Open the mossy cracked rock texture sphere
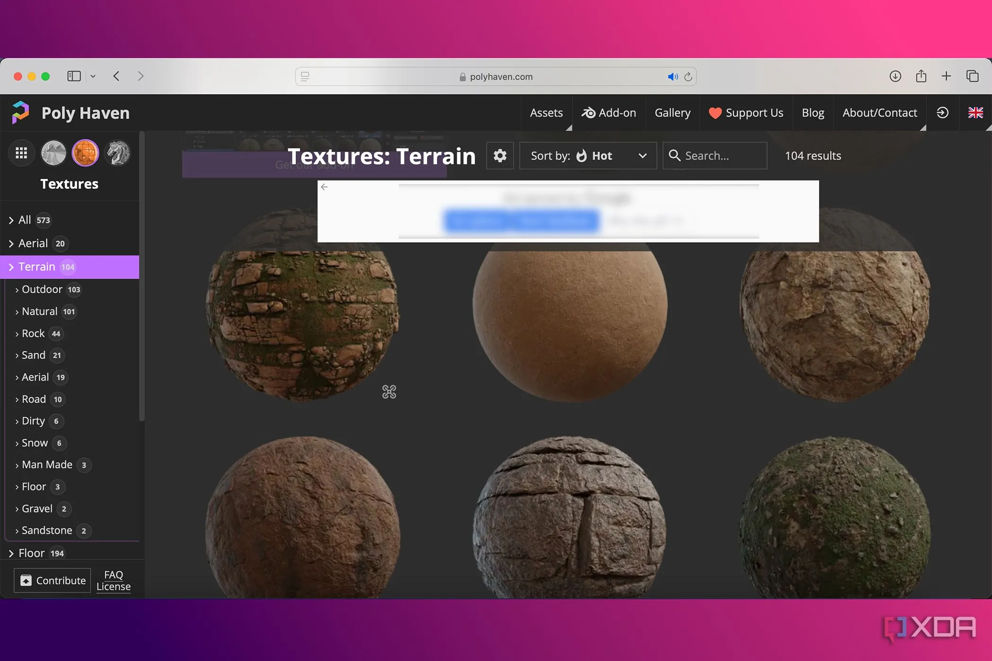 302,305
